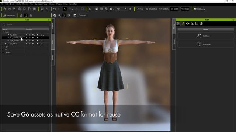This screenshot has height=132, width=236.
Task: Toggle the lock icon in RL_G6Beta_Dress row
Action: 29,38
